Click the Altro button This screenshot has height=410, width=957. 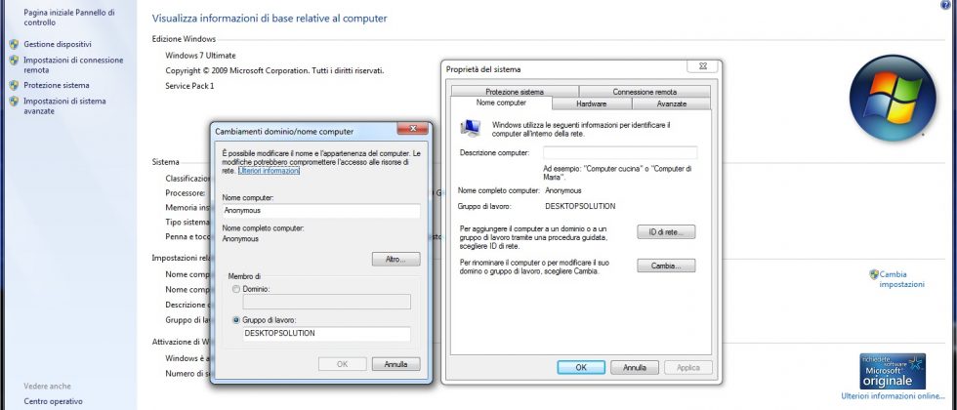396,260
